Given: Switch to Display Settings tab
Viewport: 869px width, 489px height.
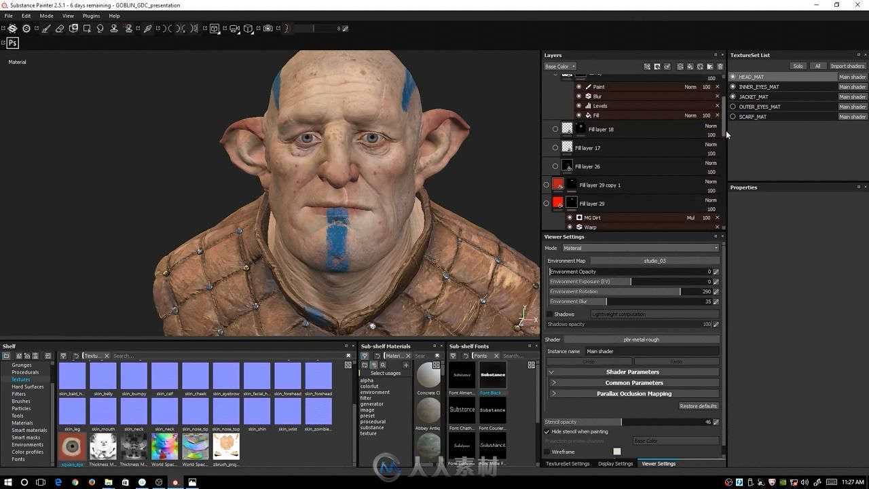Looking at the screenshot, I should click(615, 464).
